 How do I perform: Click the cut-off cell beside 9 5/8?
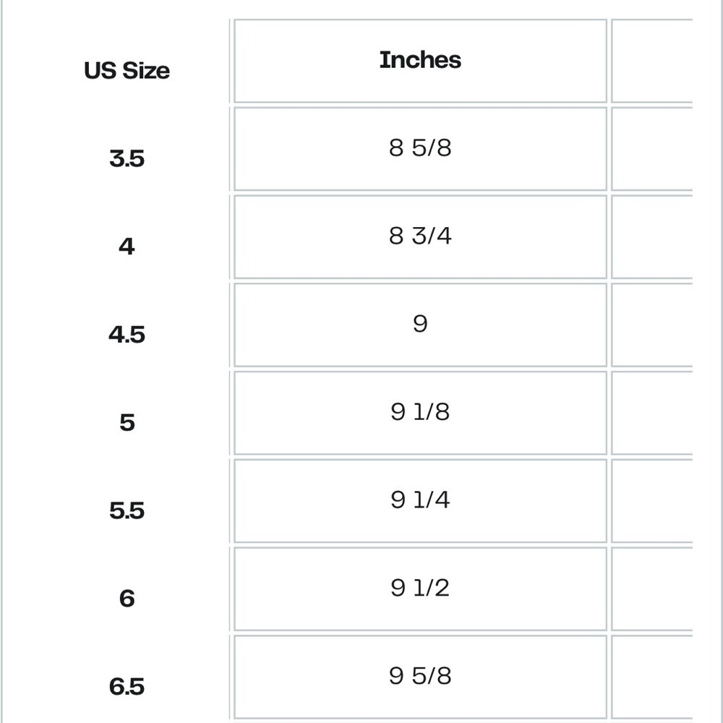point(652,677)
